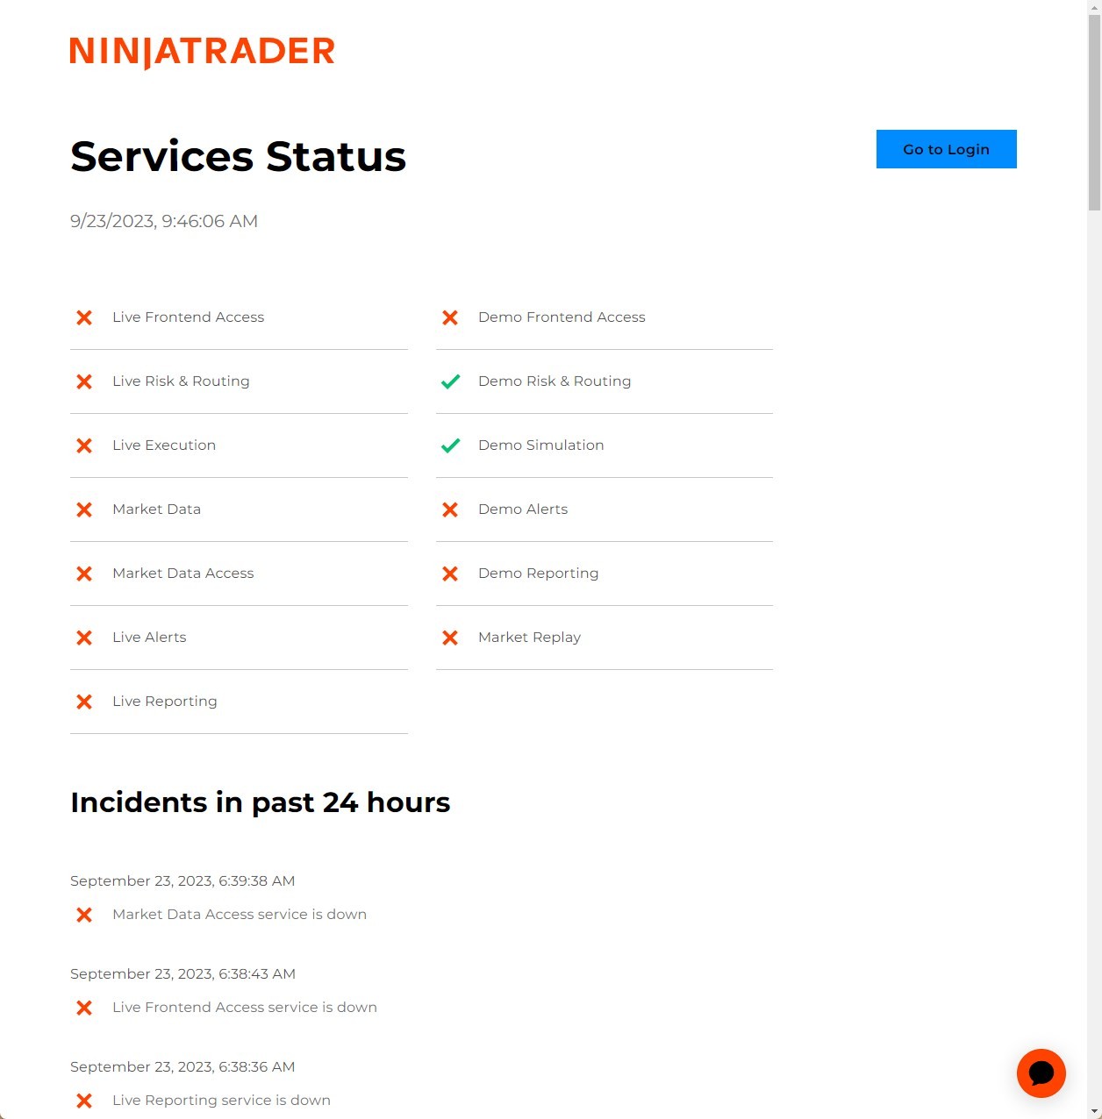This screenshot has height=1119, width=1102.
Task: Select the Live Alerts label
Action: point(149,637)
